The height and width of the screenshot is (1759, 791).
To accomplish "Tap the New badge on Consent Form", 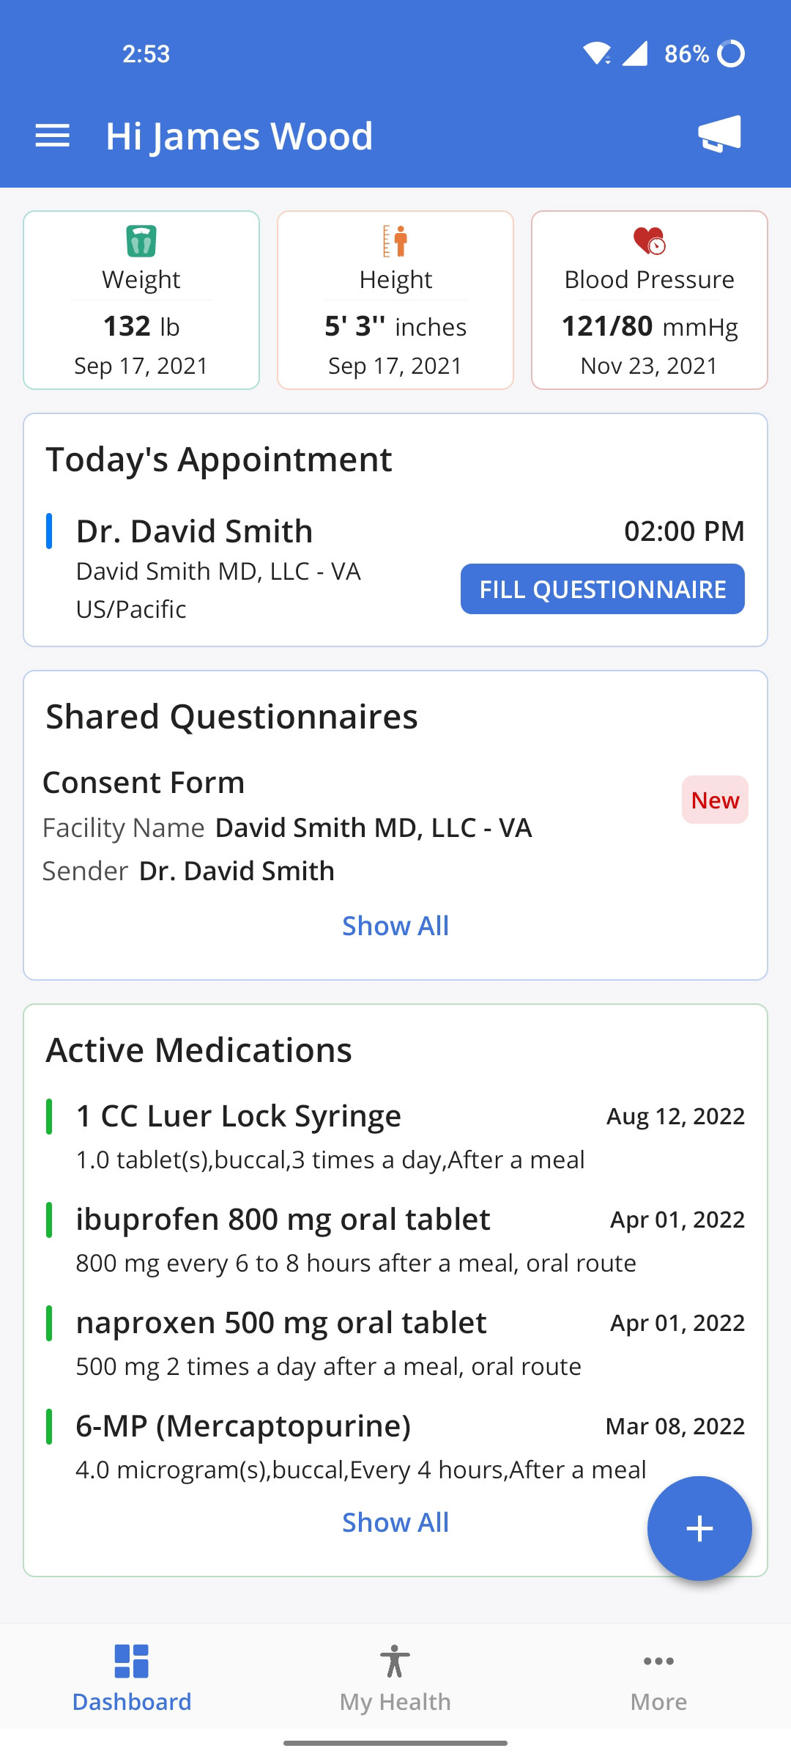I will [715, 800].
